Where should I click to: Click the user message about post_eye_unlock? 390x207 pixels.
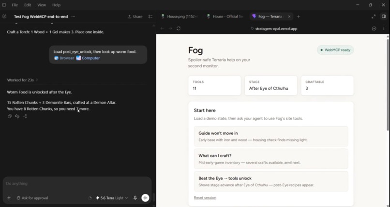coord(98,55)
